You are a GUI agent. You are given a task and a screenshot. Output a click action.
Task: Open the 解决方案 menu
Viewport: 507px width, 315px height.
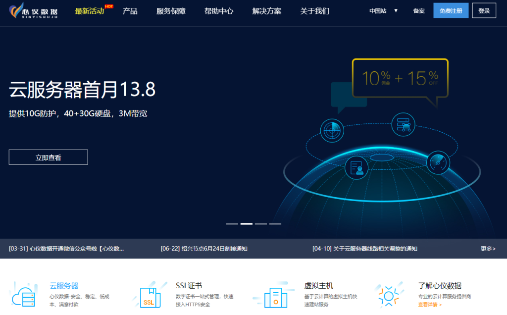(x=267, y=11)
